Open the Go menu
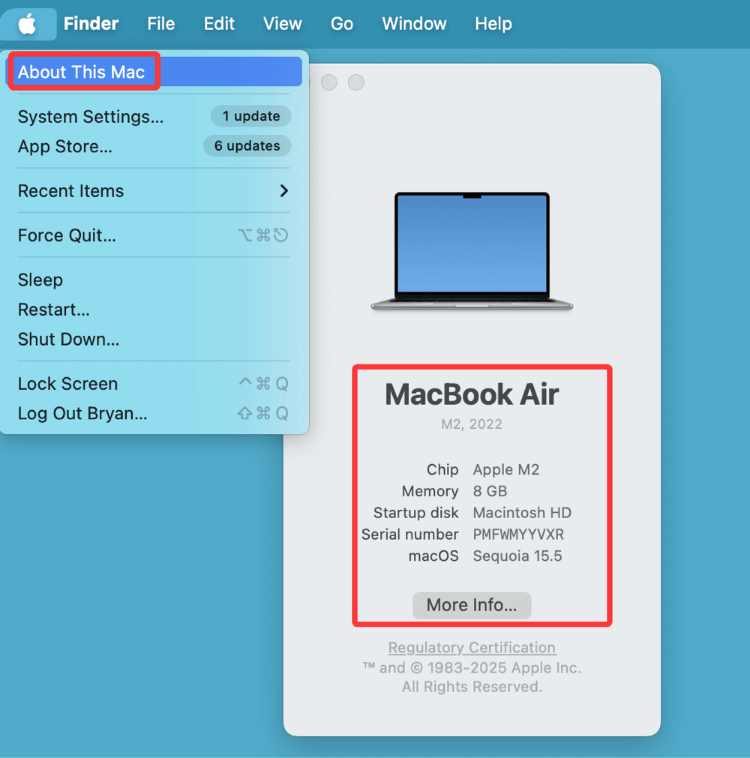The height and width of the screenshot is (758, 750). pyautogui.click(x=341, y=23)
